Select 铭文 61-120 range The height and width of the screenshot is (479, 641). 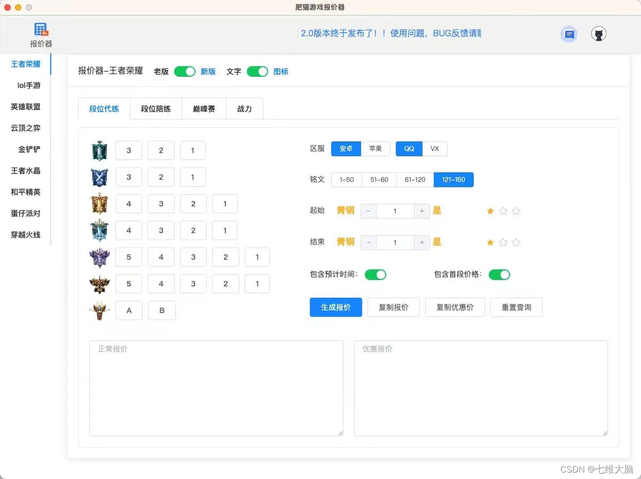point(415,180)
